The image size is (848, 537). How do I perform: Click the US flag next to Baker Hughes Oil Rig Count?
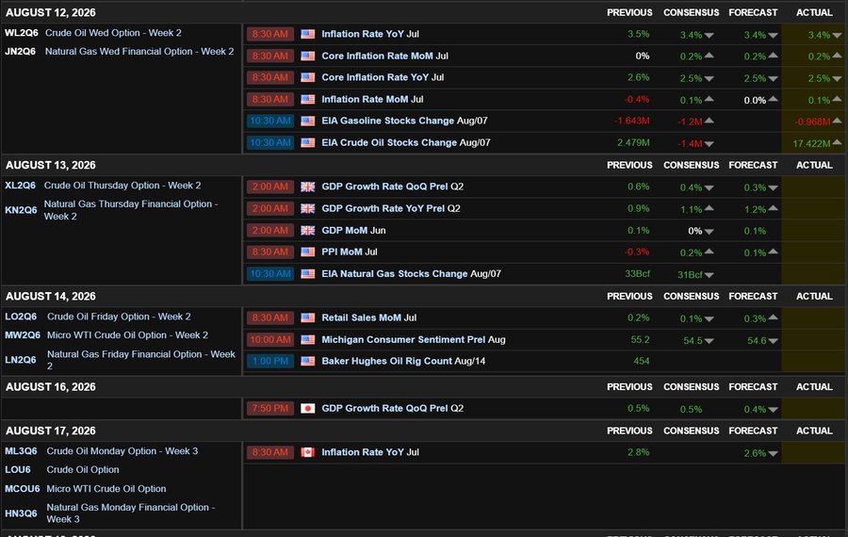pyautogui.click(x=308, y=361)
